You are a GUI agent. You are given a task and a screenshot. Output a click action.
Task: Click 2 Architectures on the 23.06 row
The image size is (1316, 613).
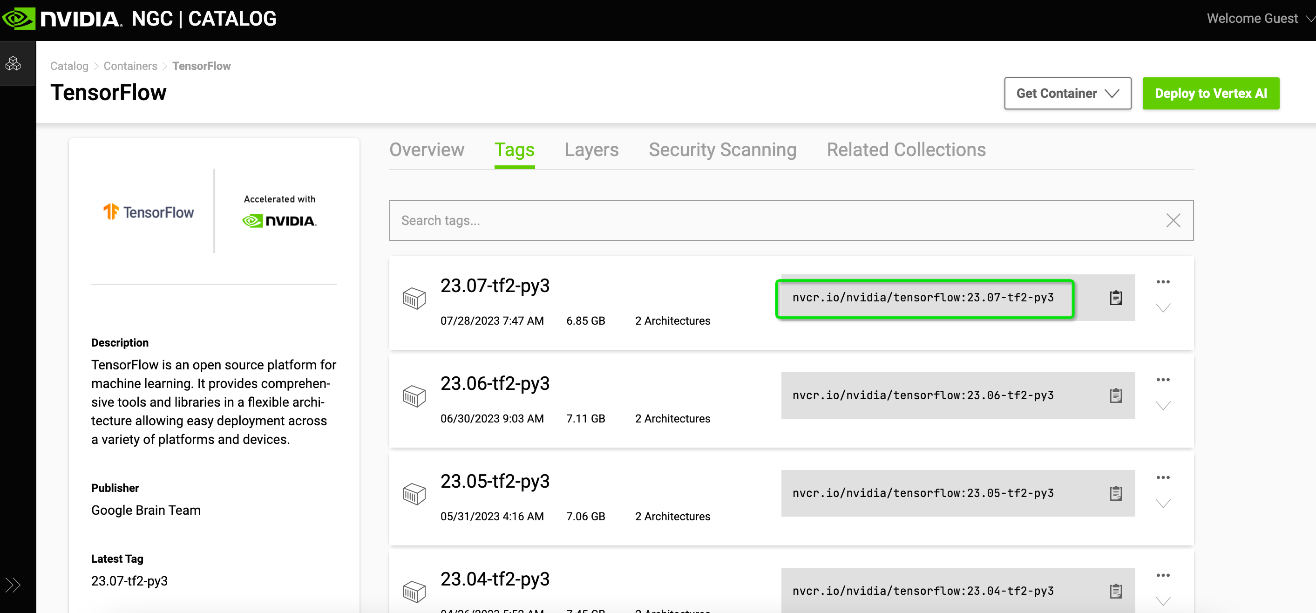(673, 419)
